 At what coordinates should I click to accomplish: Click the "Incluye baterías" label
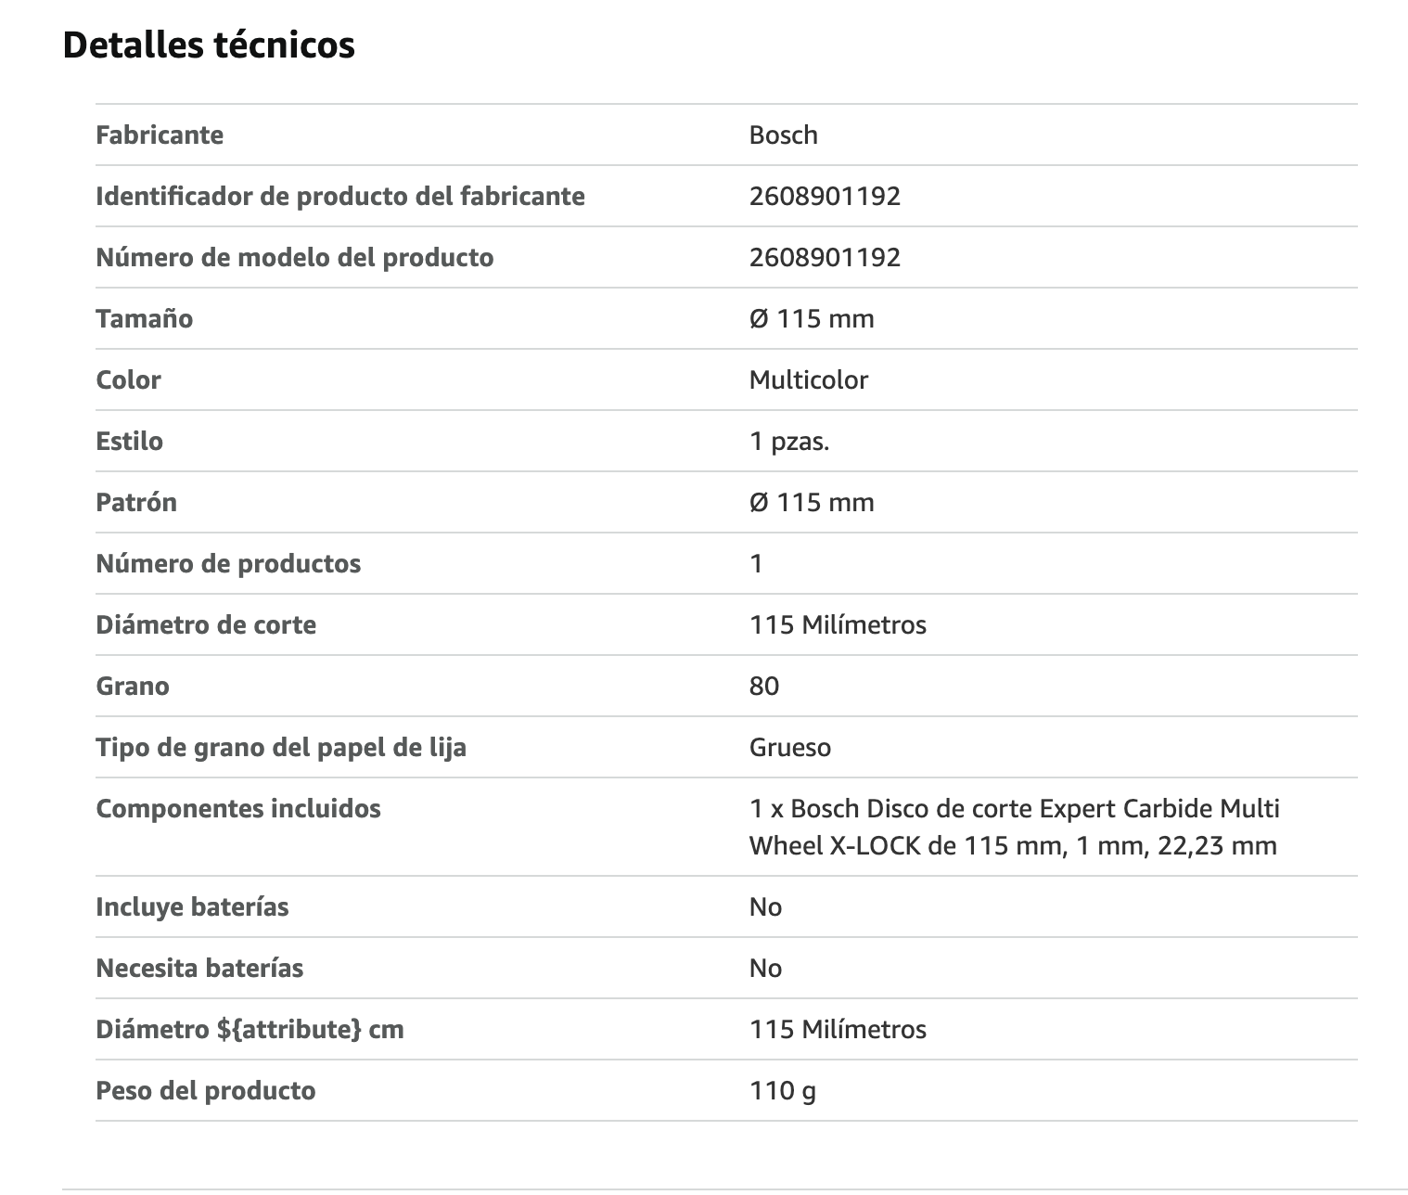pos(192,906)
